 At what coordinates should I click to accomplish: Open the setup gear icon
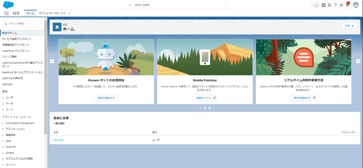pyautogui.click(x=342, y=5)
